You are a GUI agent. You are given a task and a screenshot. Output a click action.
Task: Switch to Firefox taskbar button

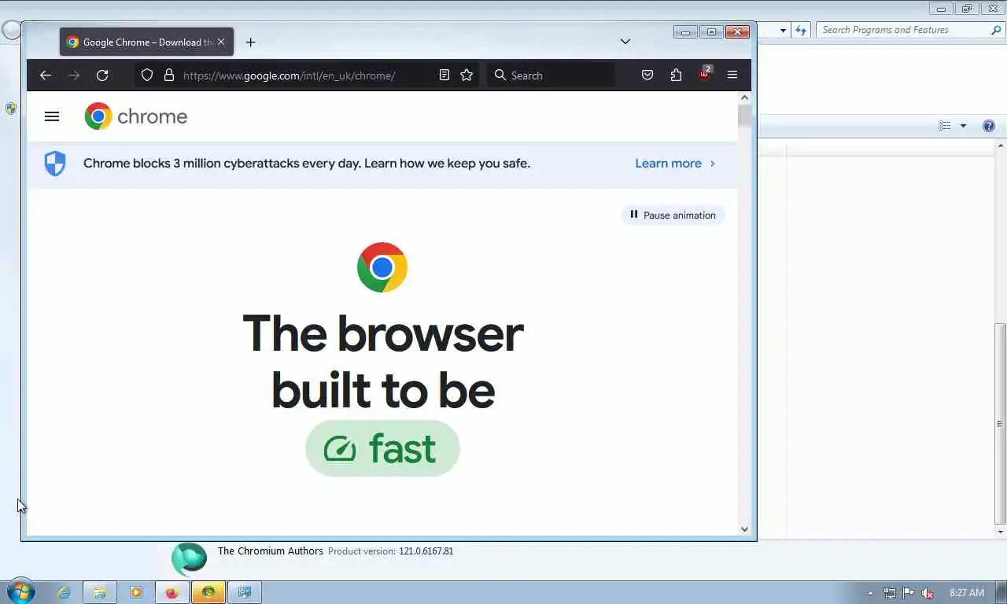point(172,592)
